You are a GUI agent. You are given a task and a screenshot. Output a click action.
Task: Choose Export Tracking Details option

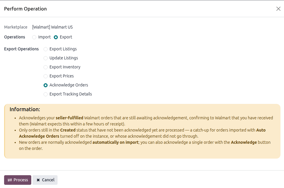(x=46, y=94)
